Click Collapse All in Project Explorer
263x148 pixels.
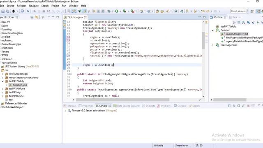click(32, 17)
